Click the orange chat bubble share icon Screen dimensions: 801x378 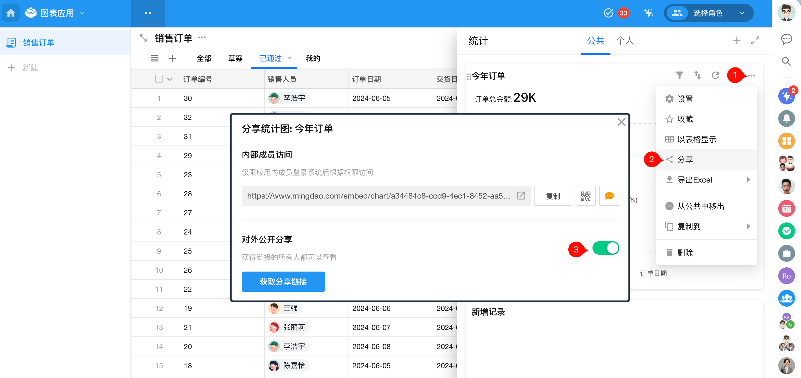[x=609, y=196]
